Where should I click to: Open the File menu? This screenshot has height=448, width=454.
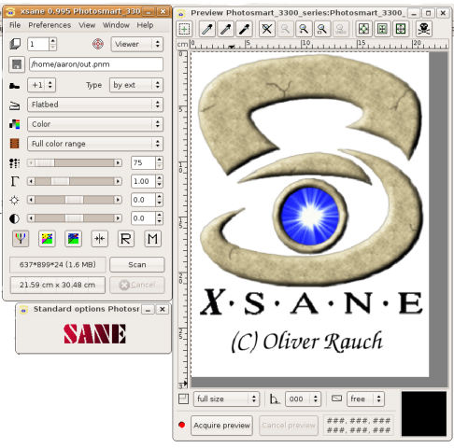(x=15, y=25)
